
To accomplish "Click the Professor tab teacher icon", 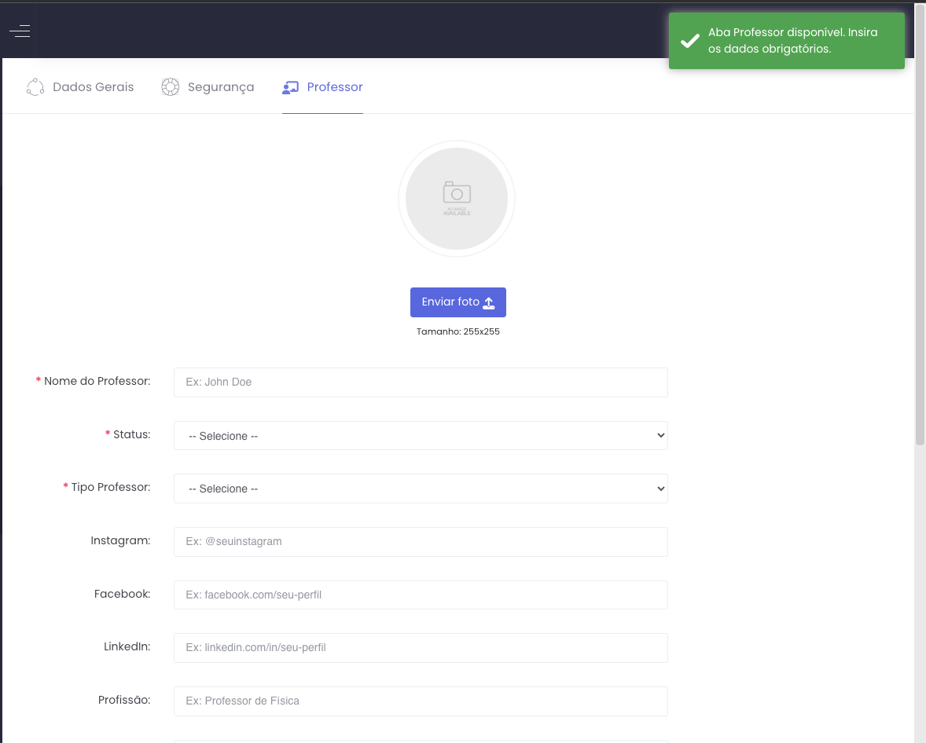I will [x=290, y=87].
